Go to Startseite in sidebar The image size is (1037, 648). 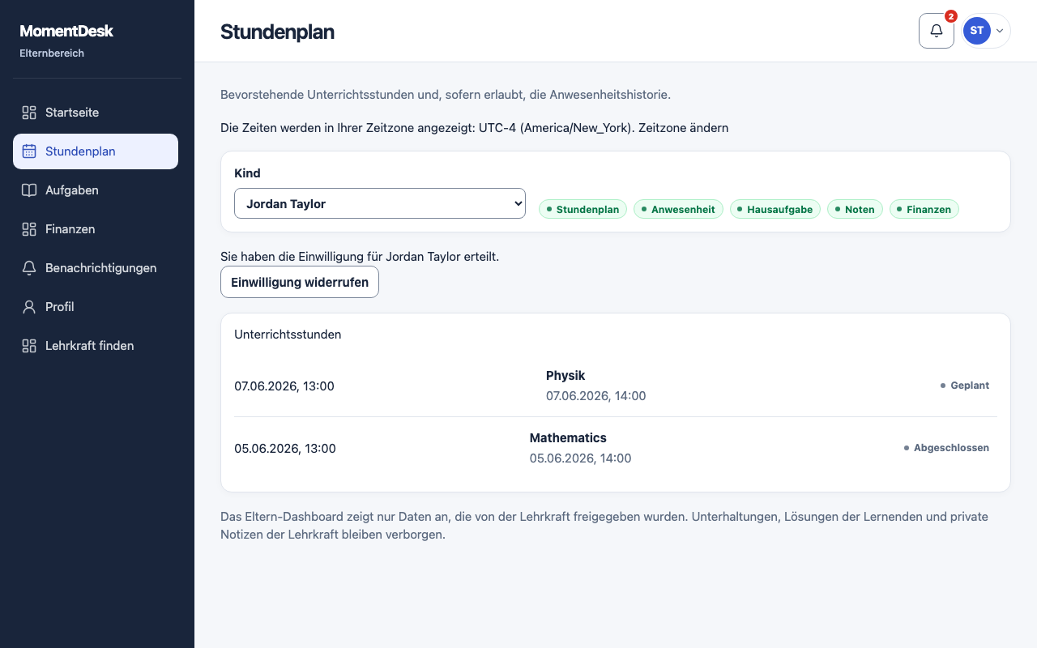click(x=96, y=113)
